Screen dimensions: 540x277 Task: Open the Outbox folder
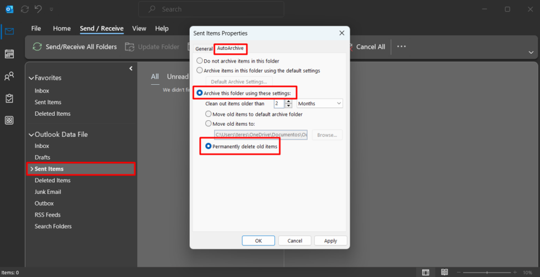[x=44, y=203]
